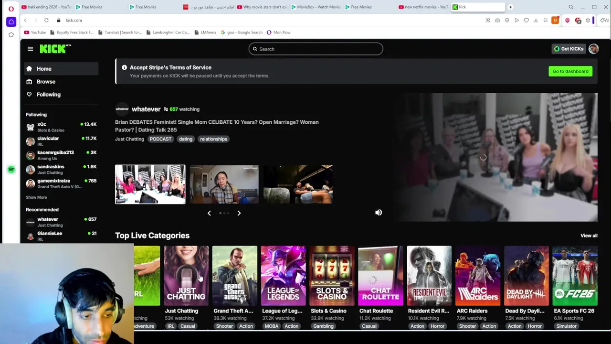
Task: Open Opera menu icon
Action: pyautogui.click(x=11, y=8)
